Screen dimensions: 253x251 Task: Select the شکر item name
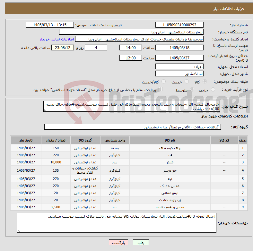pyautogui.click(x=170, y=162)
